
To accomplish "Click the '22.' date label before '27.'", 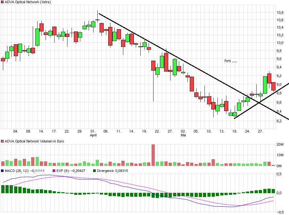I will (157, 131).
